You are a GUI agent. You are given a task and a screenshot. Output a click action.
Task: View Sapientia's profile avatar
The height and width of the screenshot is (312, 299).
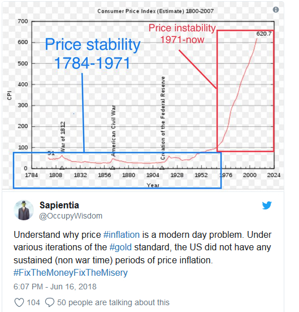[24, 210]
